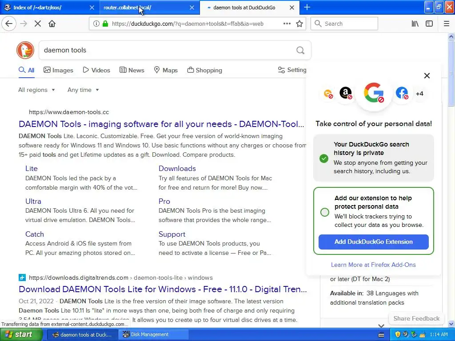The width and height of the screenshot is (455, 341).
Task: Show site information icon in address bar
Action: (x=96, y=24)
